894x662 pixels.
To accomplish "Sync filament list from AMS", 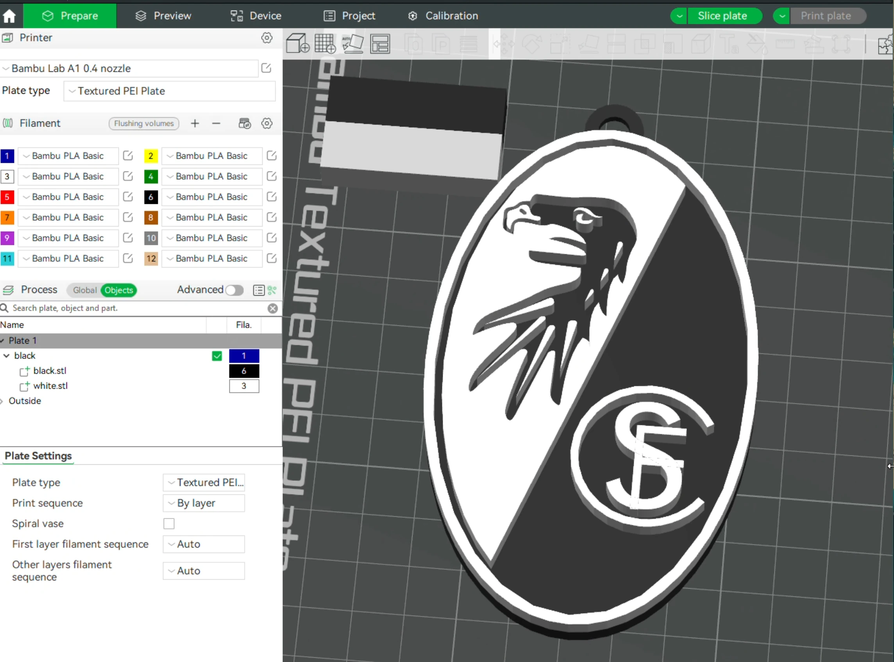I will click(x=245, y=123).
